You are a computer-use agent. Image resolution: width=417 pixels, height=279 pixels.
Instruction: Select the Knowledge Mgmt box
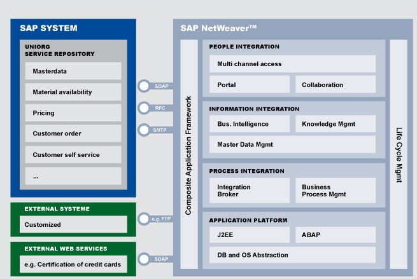(x=336, y=124)
